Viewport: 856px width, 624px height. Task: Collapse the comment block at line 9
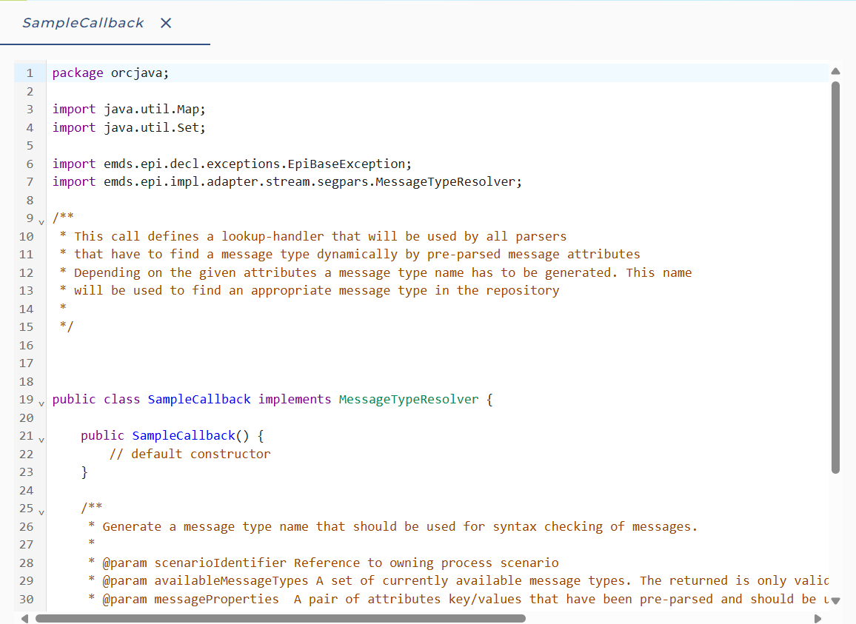tap(41, 222)
